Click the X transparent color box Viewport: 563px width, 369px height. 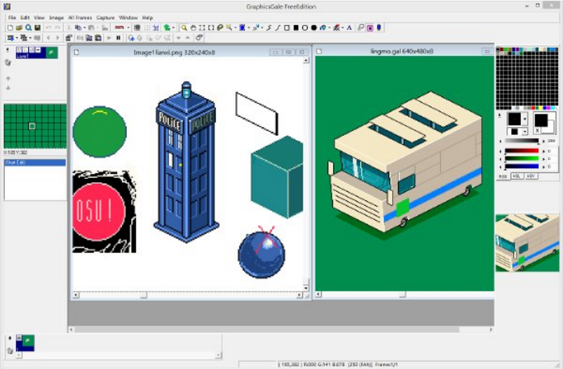[538, 131]
